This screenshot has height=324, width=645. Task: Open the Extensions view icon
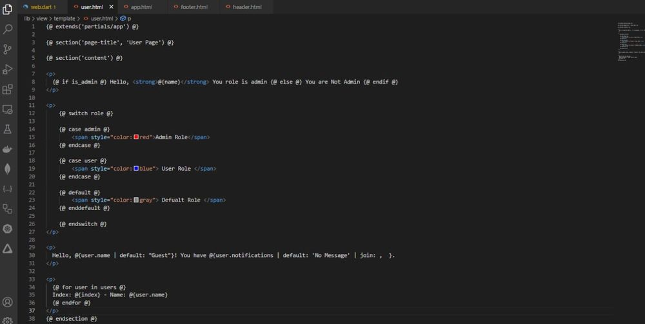[7, 89]
